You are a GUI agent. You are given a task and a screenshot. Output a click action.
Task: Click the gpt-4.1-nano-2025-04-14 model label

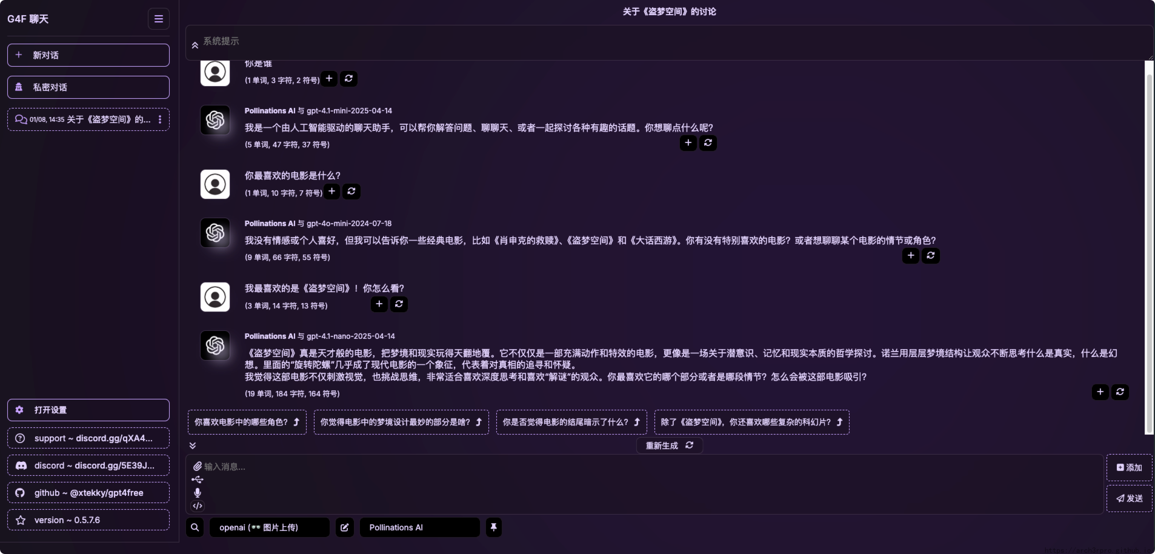tap(351, 336)
